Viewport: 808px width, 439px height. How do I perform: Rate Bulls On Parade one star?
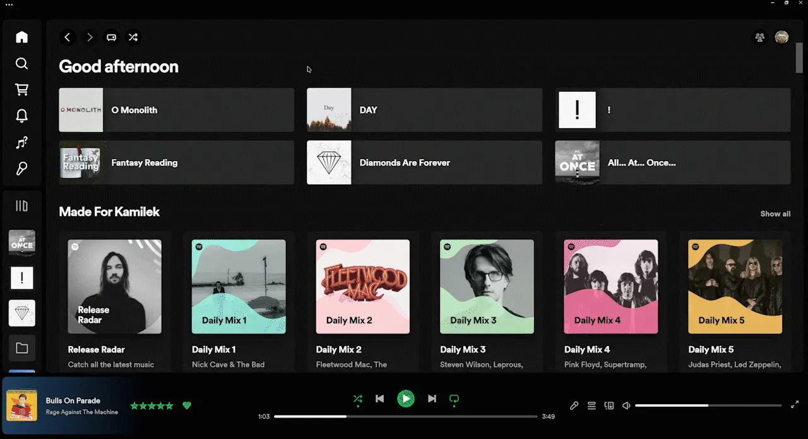134,406
